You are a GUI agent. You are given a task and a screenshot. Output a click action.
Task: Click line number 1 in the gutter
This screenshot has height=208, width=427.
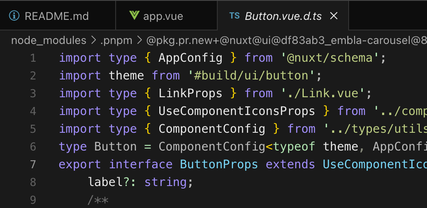[33, 58]
